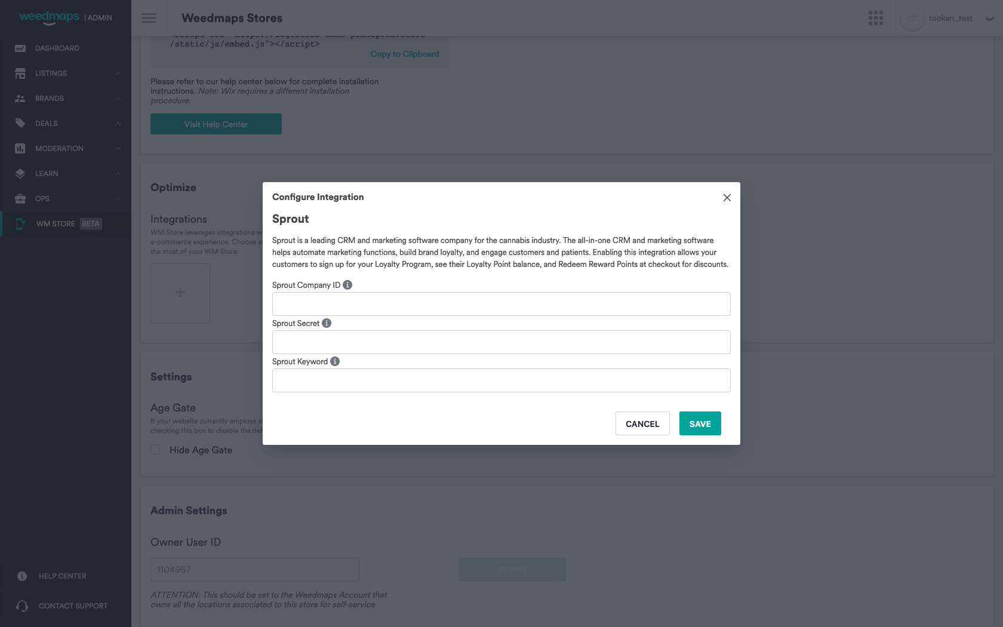The image size is (1003, 627).
Task: Open the Moderation chart icon
Action: pos(20,148)
